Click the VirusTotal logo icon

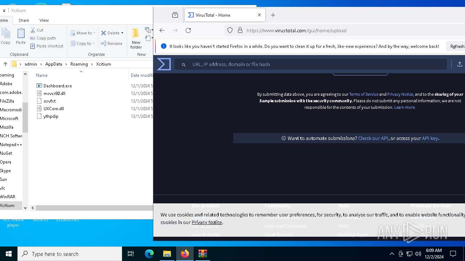[x=164, y=64]
